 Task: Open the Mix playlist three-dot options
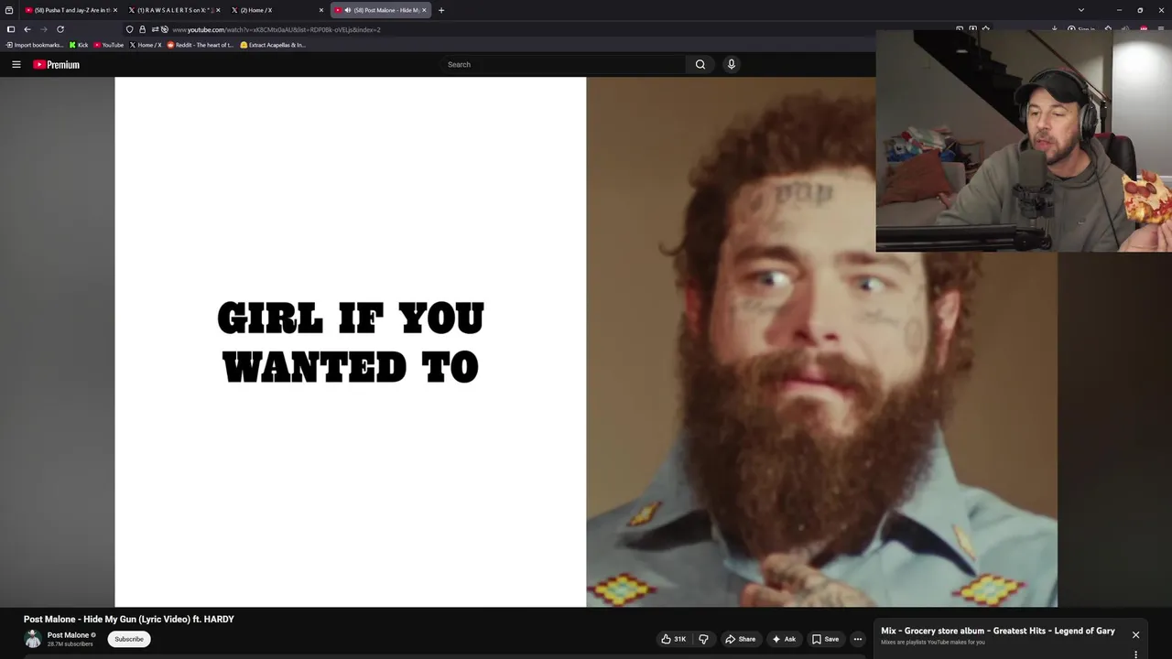(x=1135, y=654)
